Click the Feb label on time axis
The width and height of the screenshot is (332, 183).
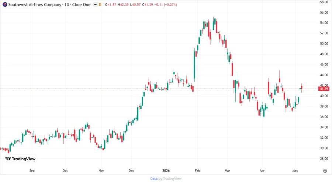point(197,171)
